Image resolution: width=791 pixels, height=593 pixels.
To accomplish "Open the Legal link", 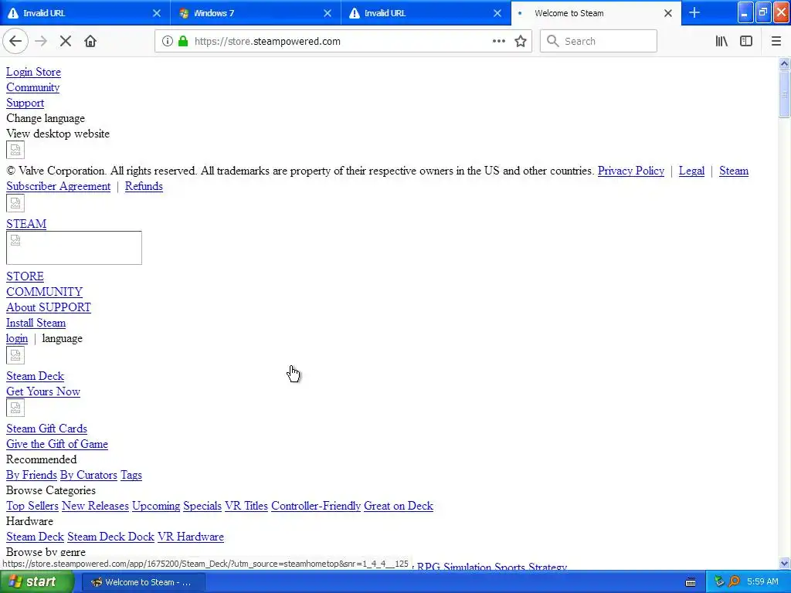I will point(691,171).
